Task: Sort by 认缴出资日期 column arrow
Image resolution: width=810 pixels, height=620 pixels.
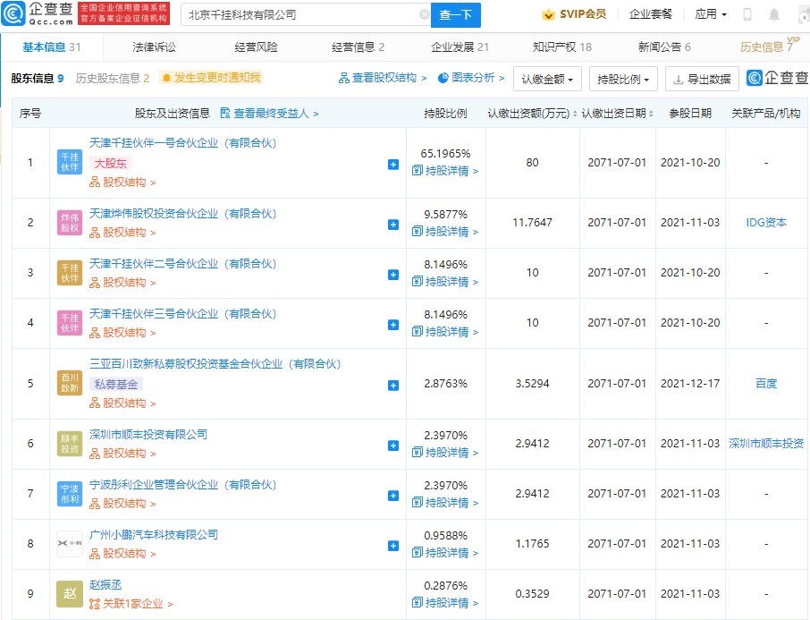Action: [650, 114]
